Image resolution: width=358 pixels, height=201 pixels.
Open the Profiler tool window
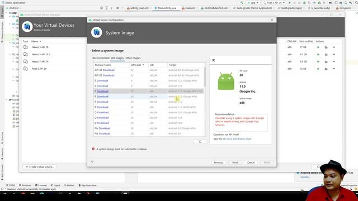point(69,185)
